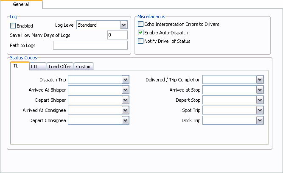Select the Custom status codes tab
The width and height of the screenshot is (283, 173).
coord(84,67)
